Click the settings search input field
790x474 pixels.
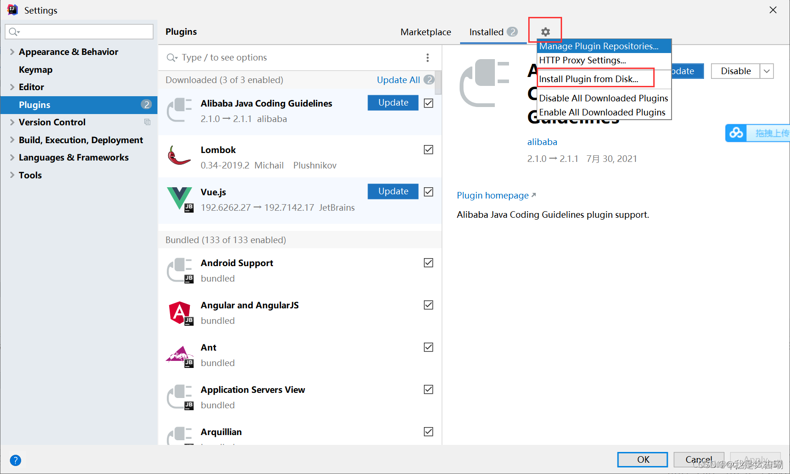(x=79, y=31)
